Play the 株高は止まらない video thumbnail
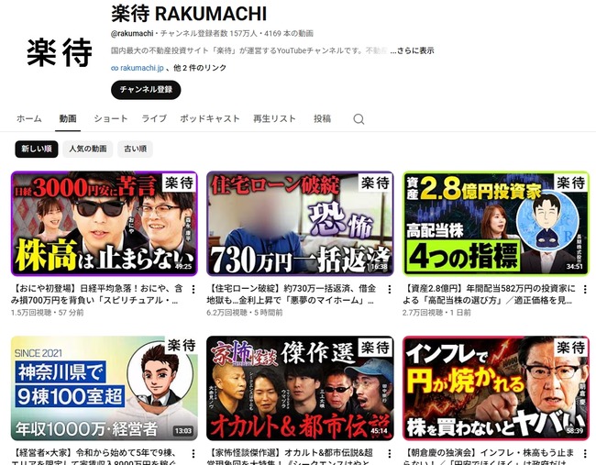 pos(105,224)
